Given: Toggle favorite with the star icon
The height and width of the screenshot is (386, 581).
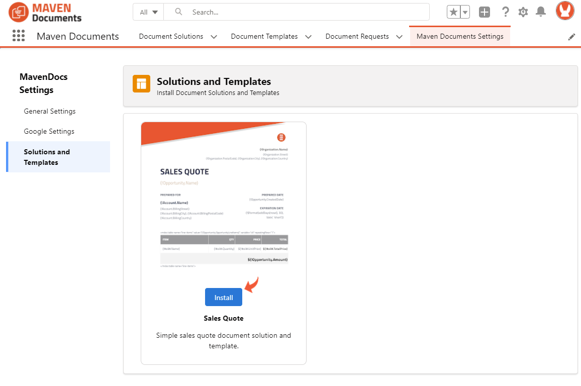Looking at the screenshot, I should click(x=454, y=11).
